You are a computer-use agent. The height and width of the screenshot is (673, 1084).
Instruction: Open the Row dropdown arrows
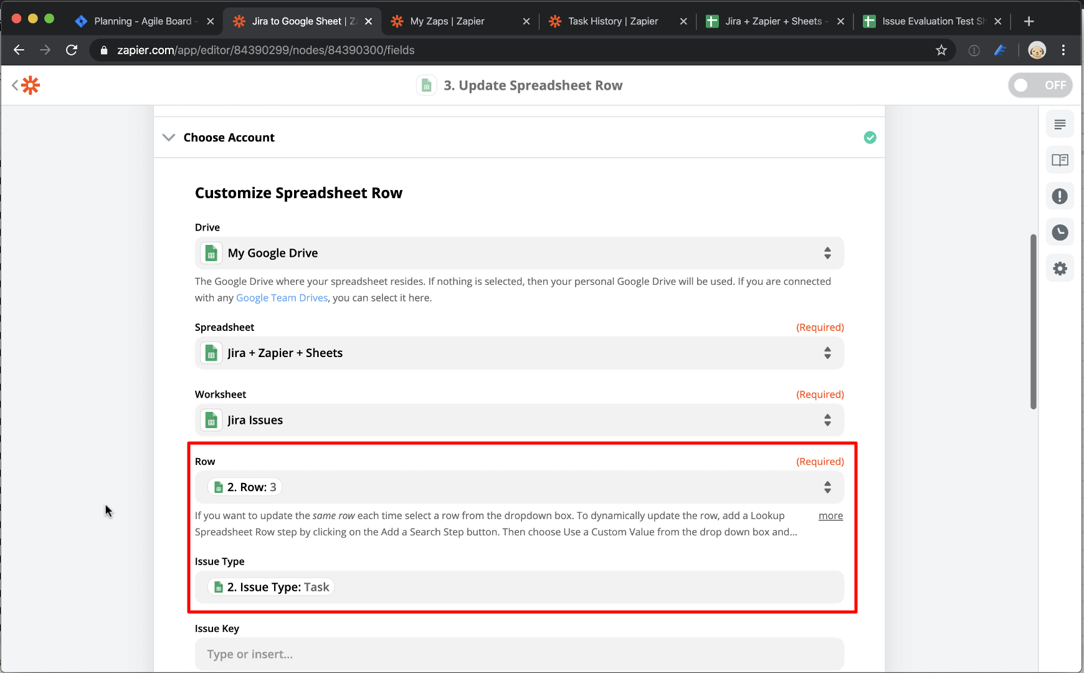827,487
